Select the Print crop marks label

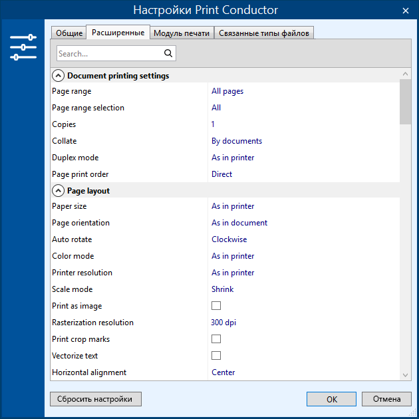tap(80, 339)
